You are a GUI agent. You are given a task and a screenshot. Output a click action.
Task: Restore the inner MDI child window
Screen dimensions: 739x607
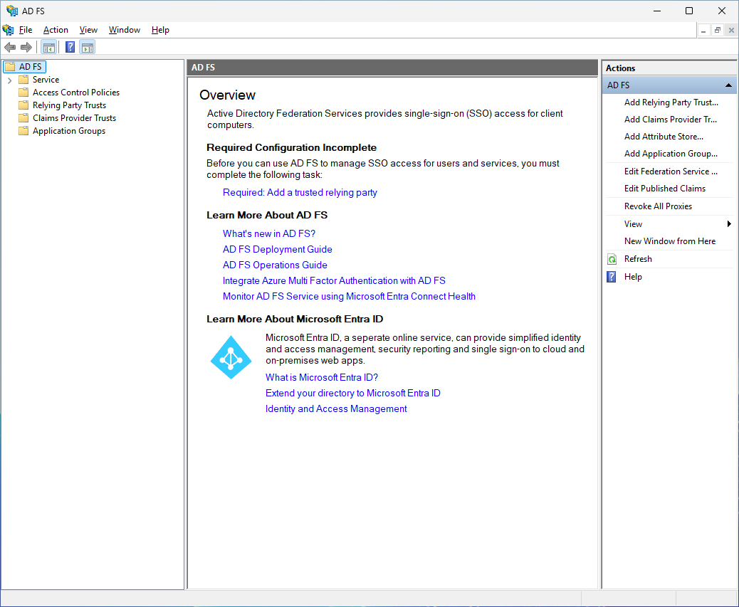click(718, 31)
